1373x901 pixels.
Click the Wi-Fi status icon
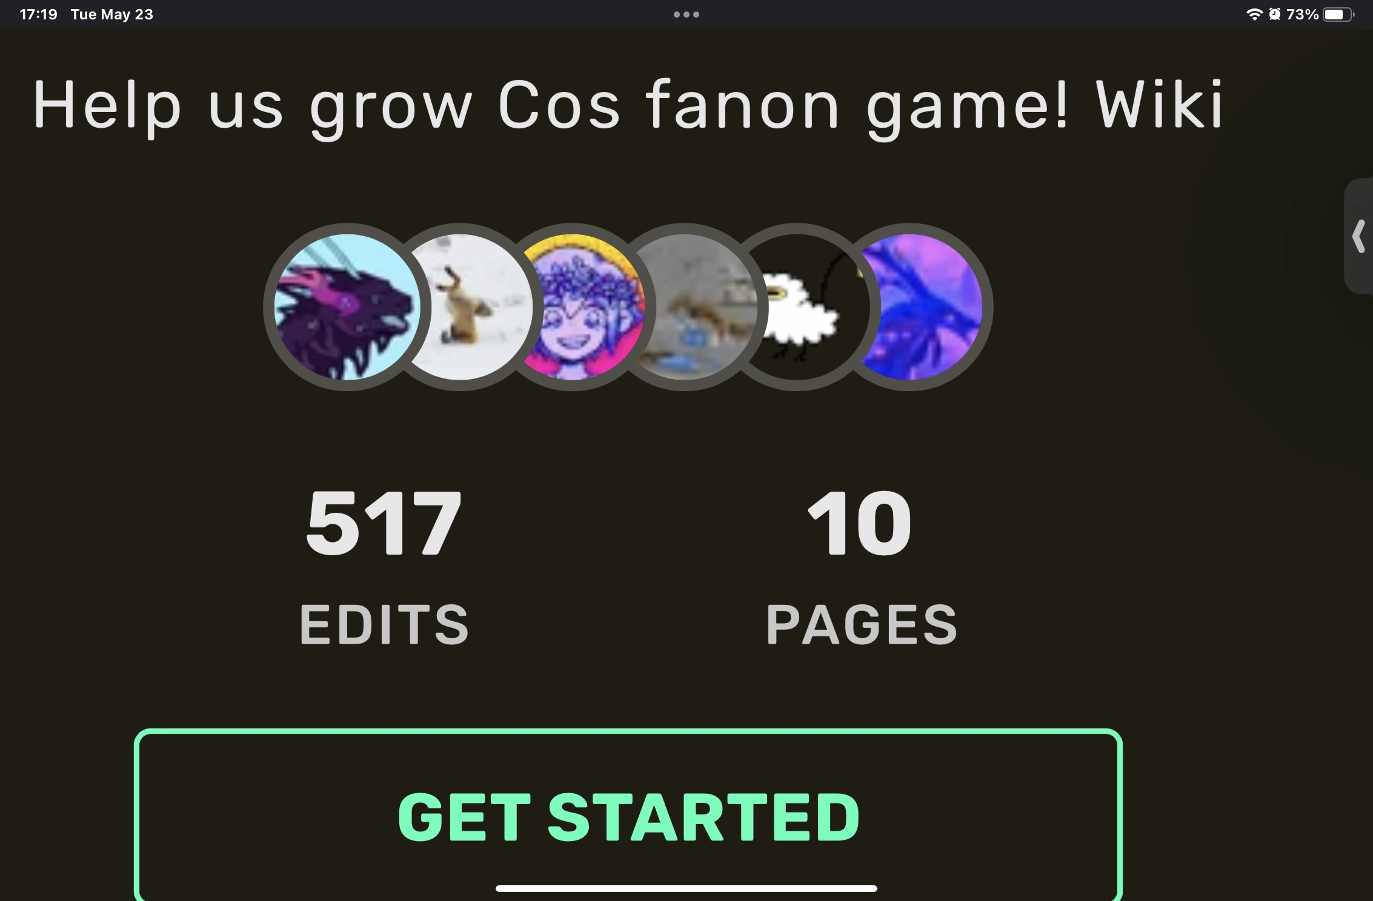[1254, 15]
